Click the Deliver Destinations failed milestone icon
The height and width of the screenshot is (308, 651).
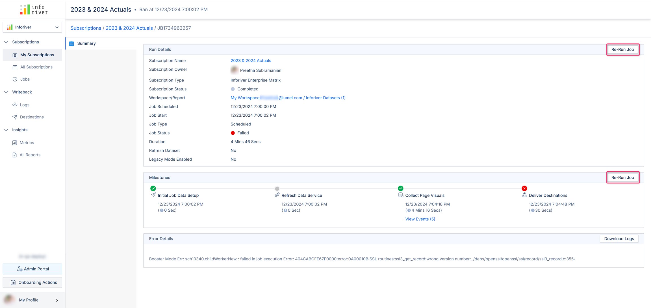524,188
